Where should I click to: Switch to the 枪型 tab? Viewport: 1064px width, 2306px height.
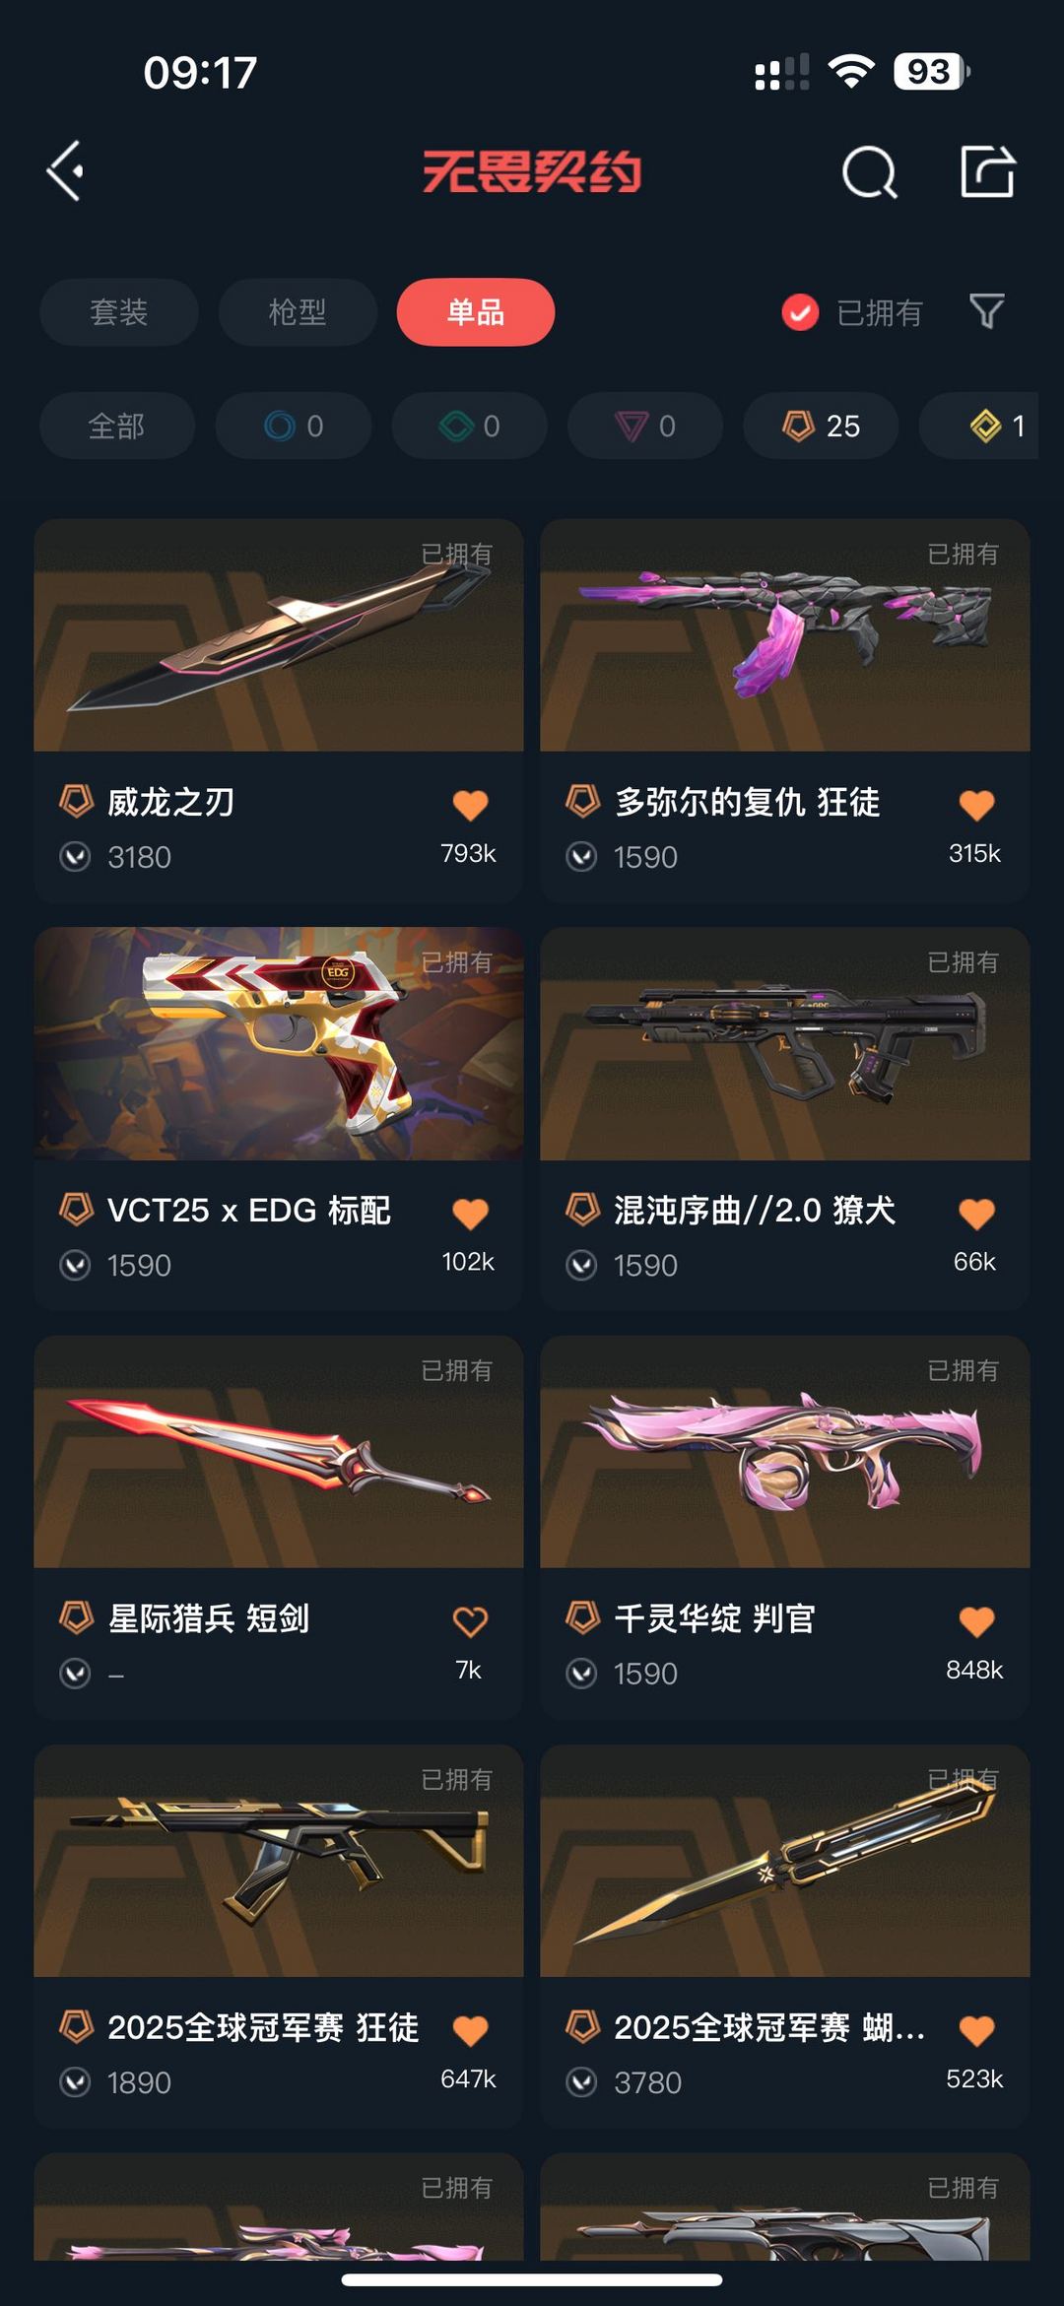[x=298, y=312]
